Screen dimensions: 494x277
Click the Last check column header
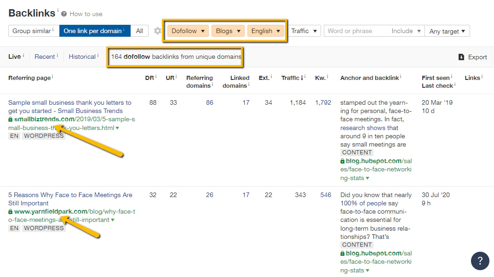[x=437, y=85]
